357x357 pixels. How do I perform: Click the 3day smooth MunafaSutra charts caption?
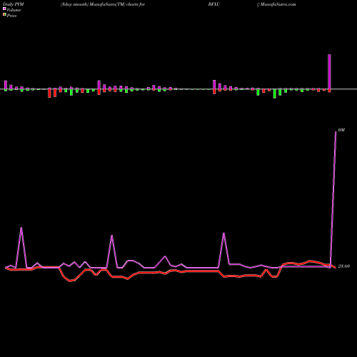103,4
